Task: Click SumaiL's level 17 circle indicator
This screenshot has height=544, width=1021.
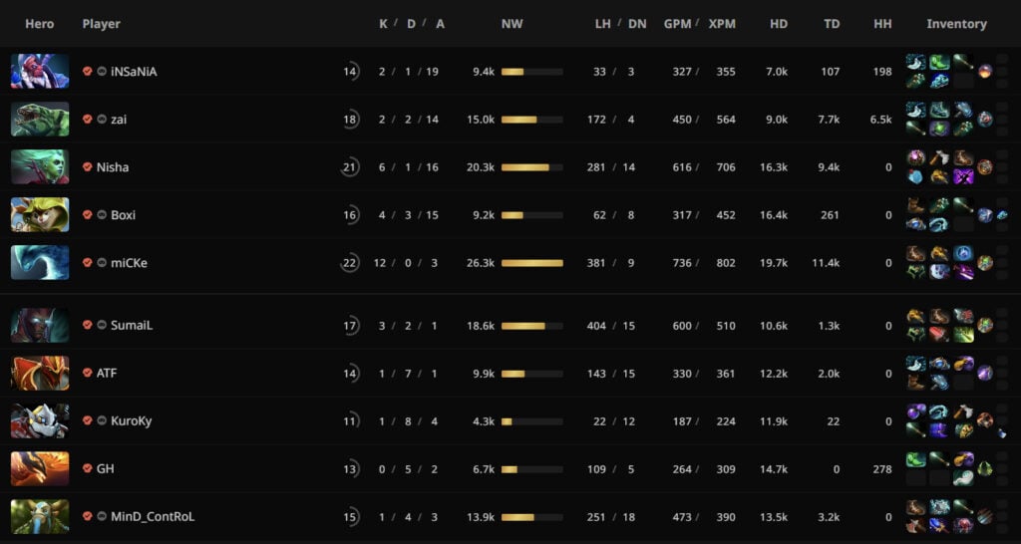Action: coord(350,325)
